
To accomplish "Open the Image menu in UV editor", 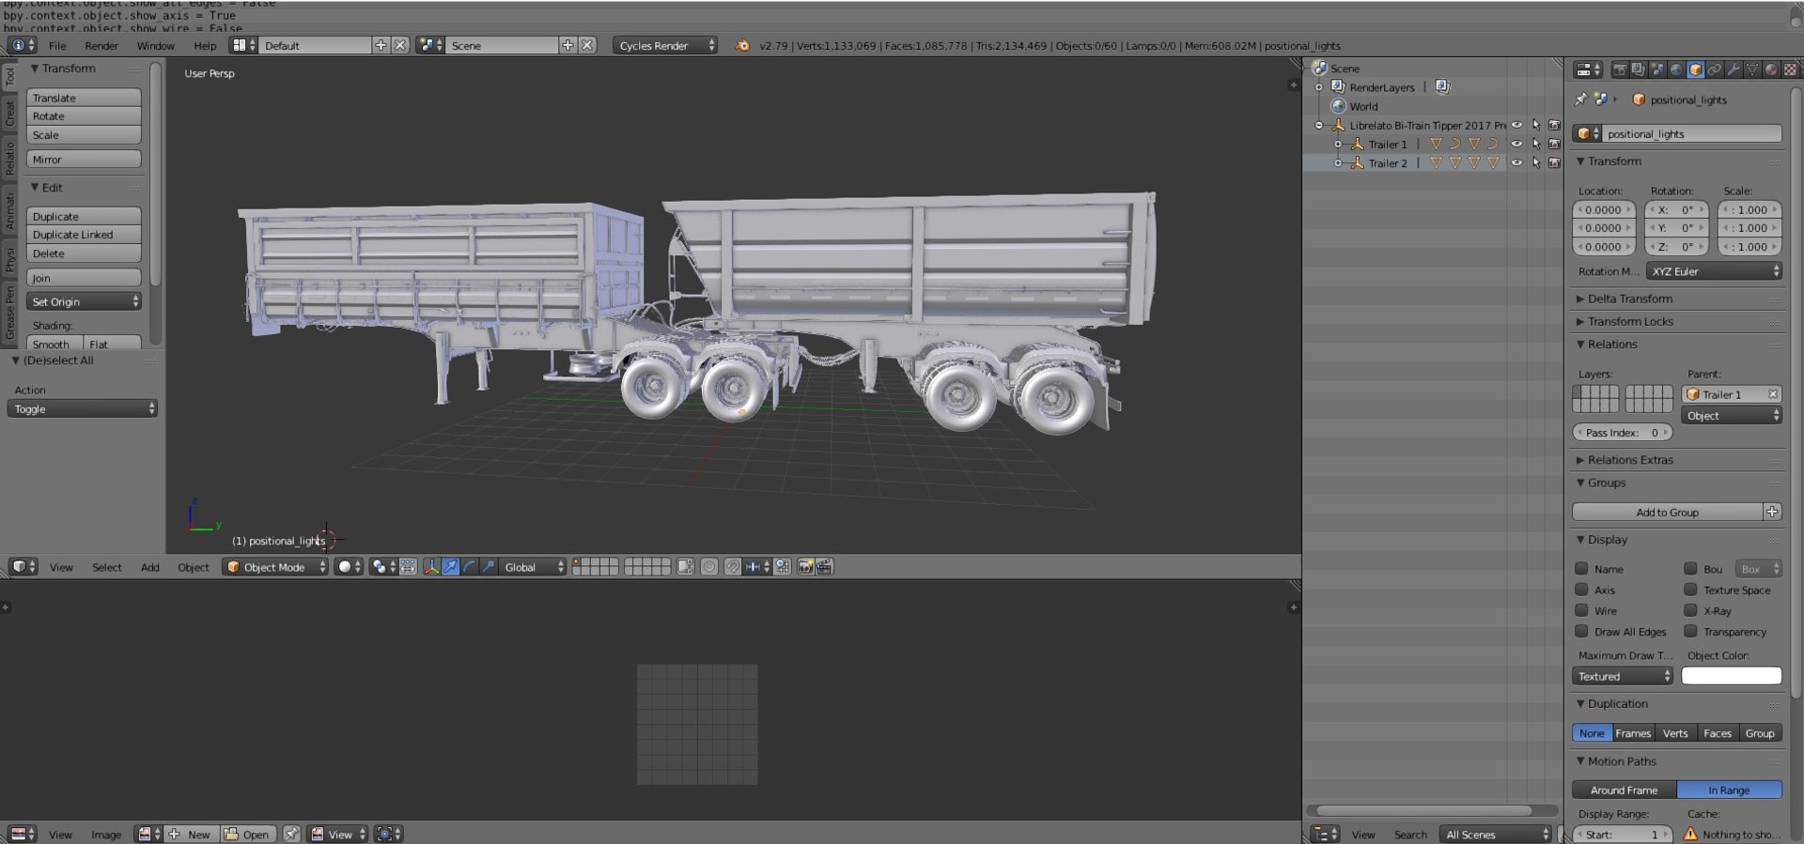I will coord(106,835).
